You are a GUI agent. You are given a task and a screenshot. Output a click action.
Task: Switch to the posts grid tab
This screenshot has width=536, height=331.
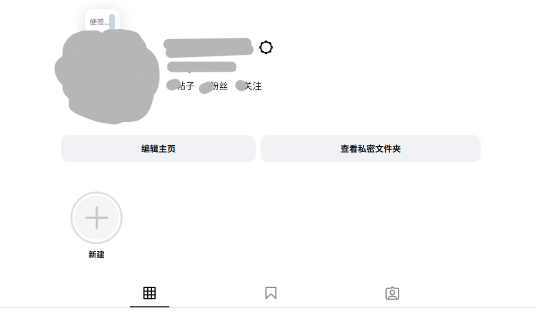pos(149,293)
